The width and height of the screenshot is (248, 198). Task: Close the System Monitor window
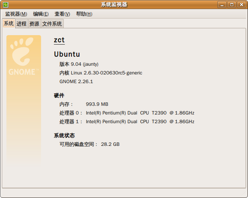[x=241, y=5]
